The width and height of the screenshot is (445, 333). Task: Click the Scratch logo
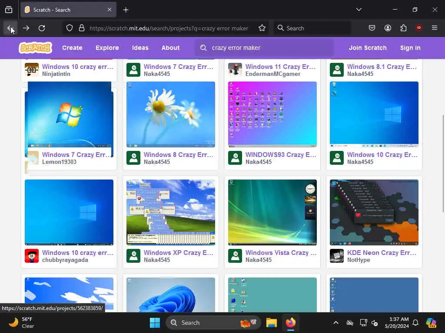coord(36,48)
